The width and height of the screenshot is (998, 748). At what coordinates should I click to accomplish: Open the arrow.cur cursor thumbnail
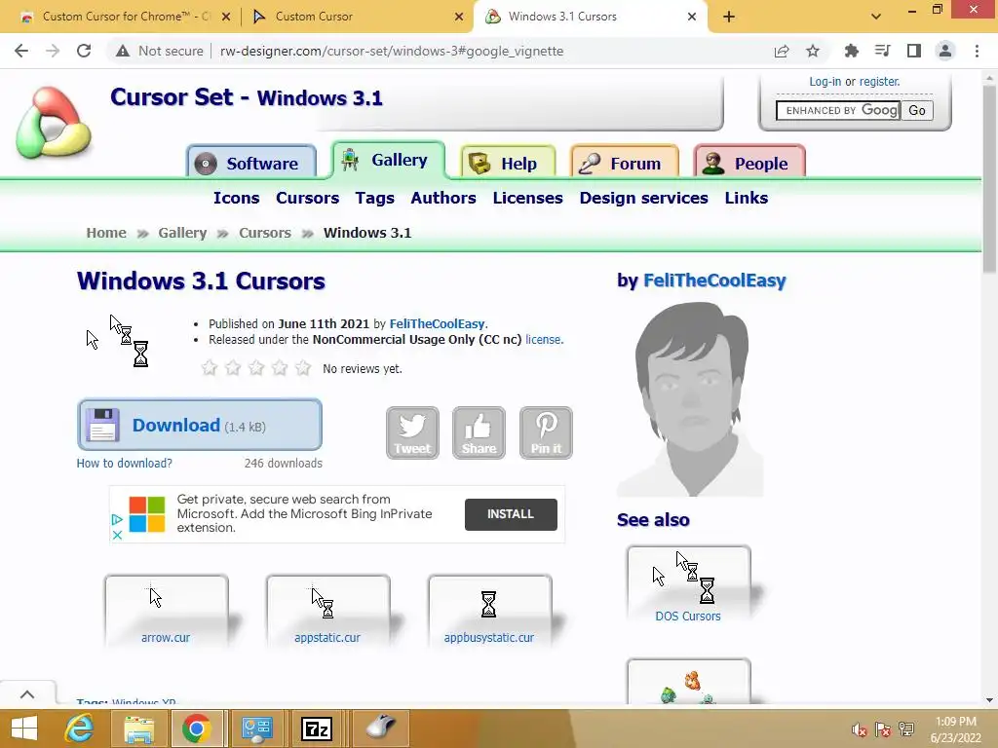click(166, 612)
